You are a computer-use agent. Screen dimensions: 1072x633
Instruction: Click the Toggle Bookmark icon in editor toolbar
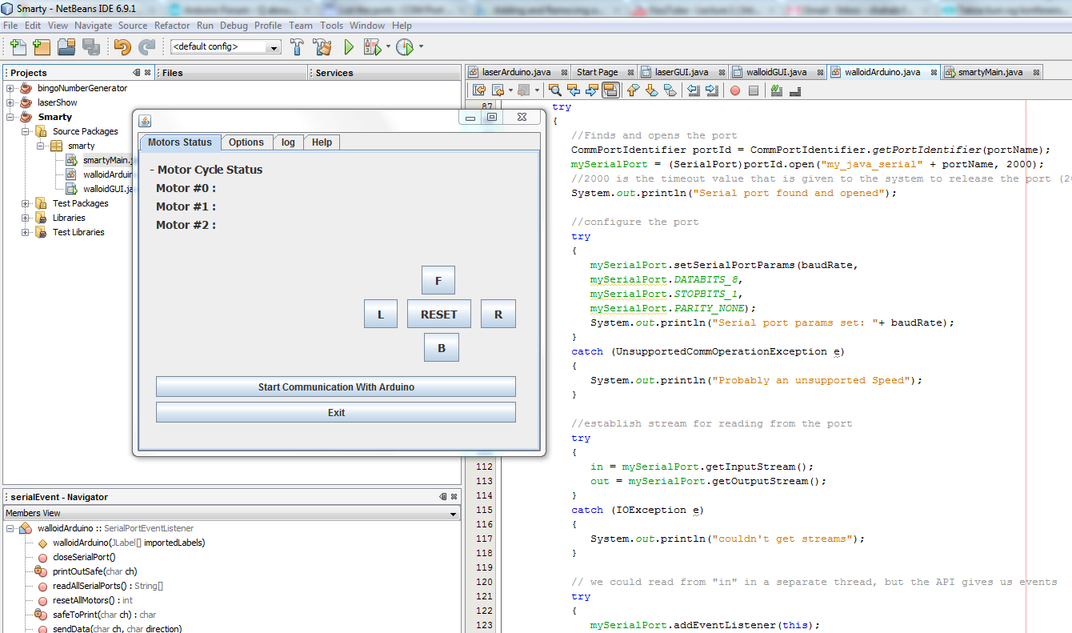point(670,90)
